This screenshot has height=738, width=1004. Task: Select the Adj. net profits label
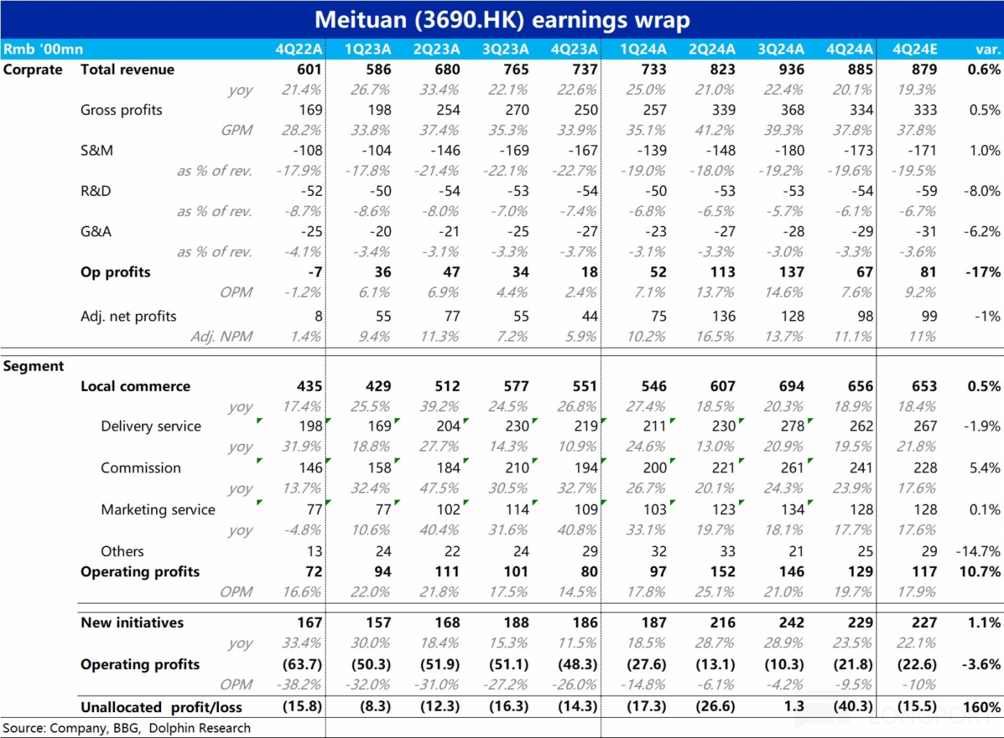point(128,316)
